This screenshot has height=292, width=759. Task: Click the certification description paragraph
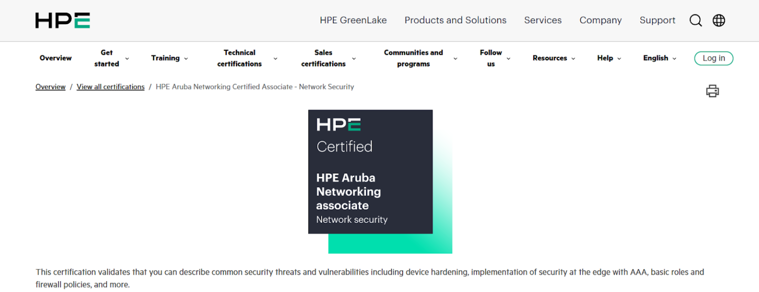[x=370, y=279]
